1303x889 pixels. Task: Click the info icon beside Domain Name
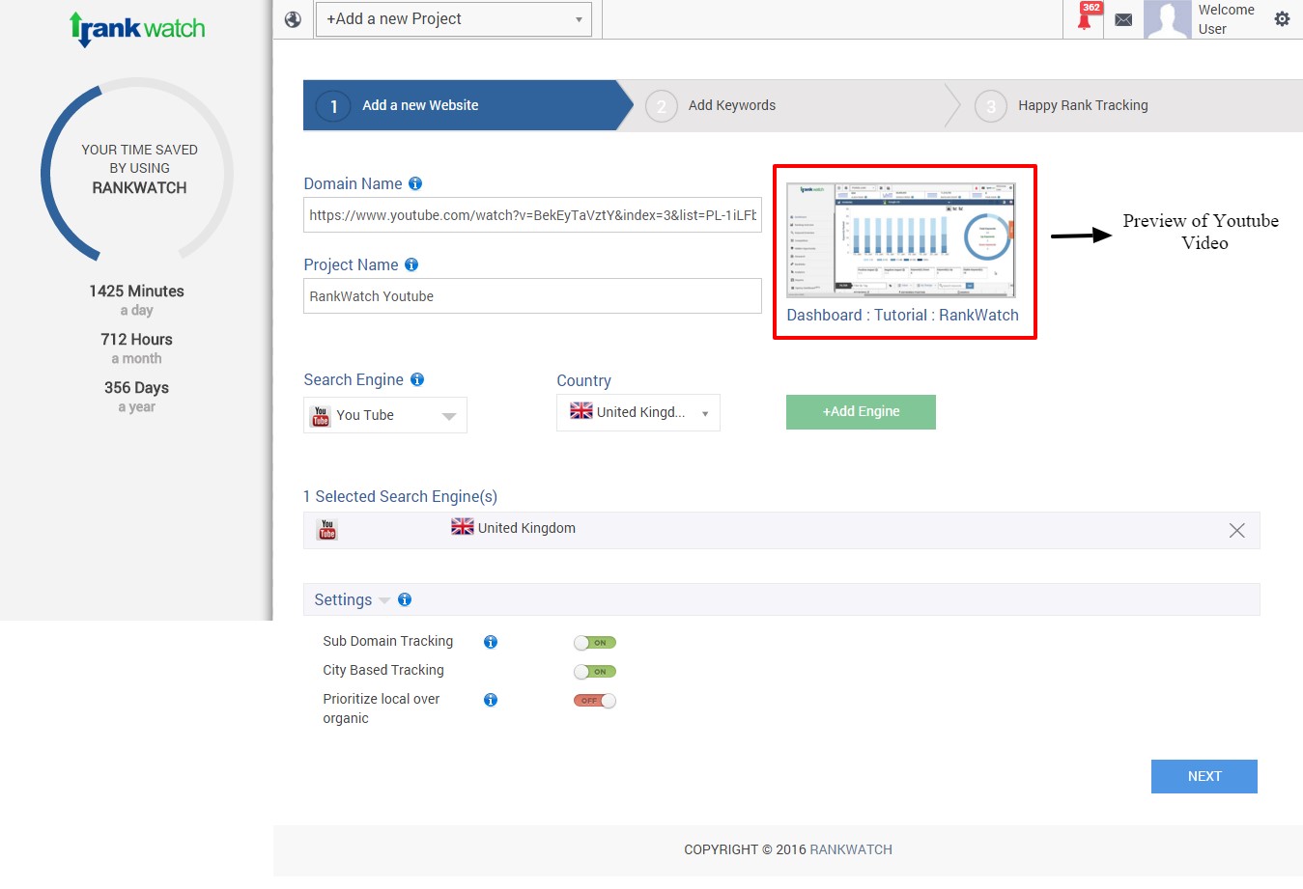[x=415, y=183]
